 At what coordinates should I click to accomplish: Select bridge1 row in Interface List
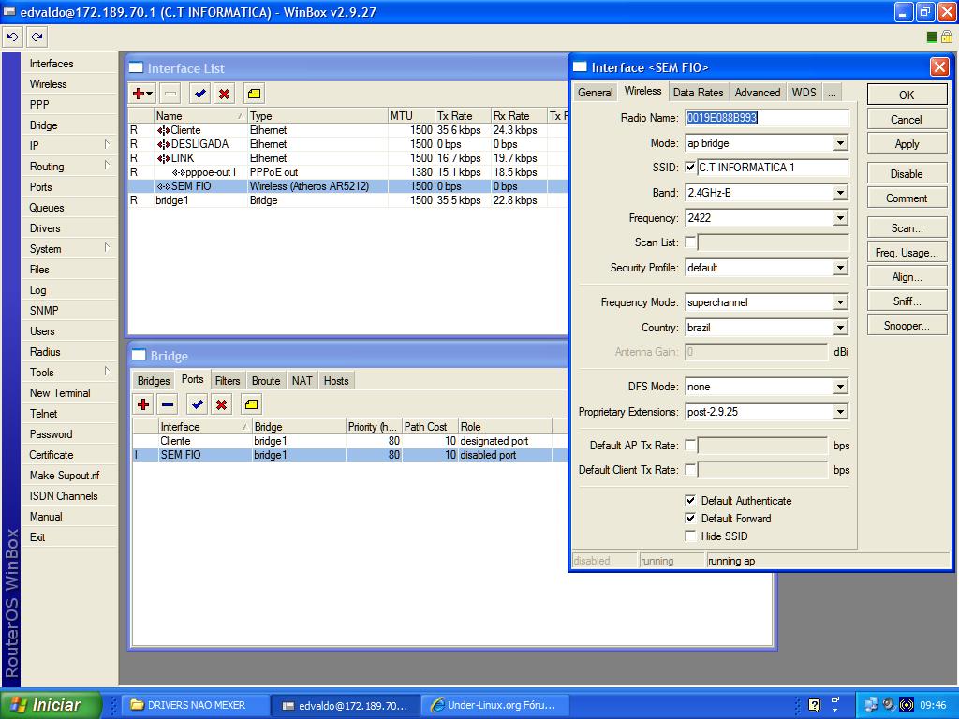tap(348, 200)
